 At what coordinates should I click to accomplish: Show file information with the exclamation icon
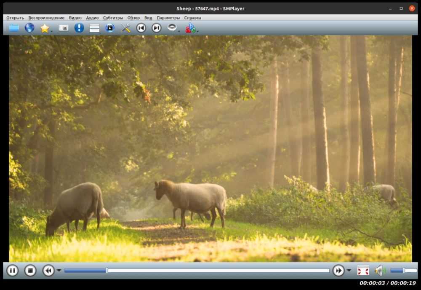click(79, 28)
